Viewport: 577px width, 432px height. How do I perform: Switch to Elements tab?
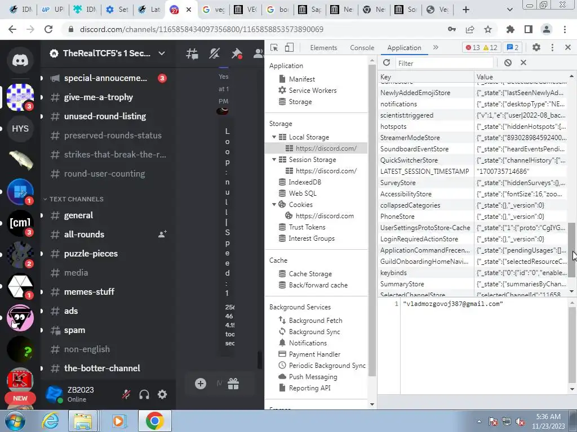tap(323, 48)
